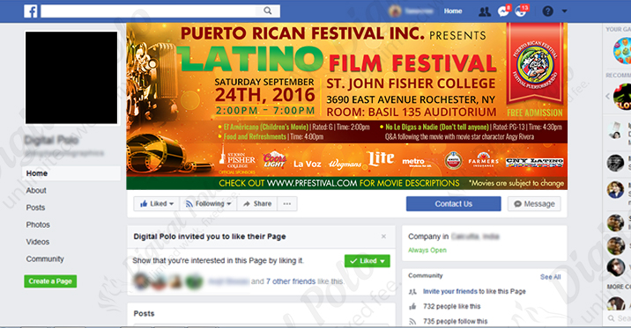Open the friend requests icon
The height and width of the screenshot is (328, 631).
point(484,11)
